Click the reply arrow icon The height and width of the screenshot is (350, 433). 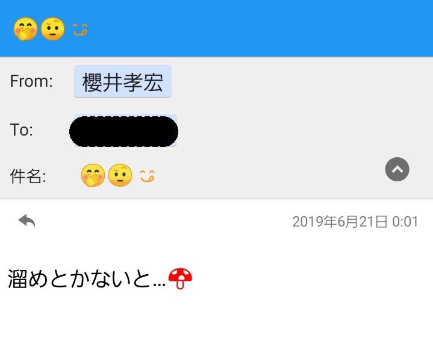point(26,221)
